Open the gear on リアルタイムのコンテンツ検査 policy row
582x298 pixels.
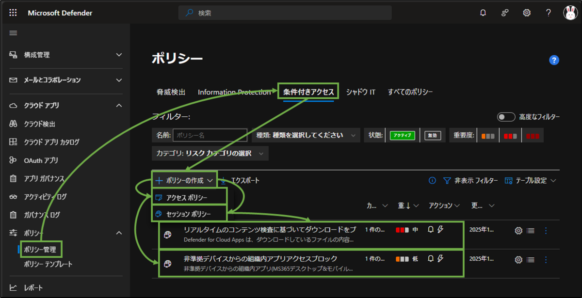[x=518, y=231]
